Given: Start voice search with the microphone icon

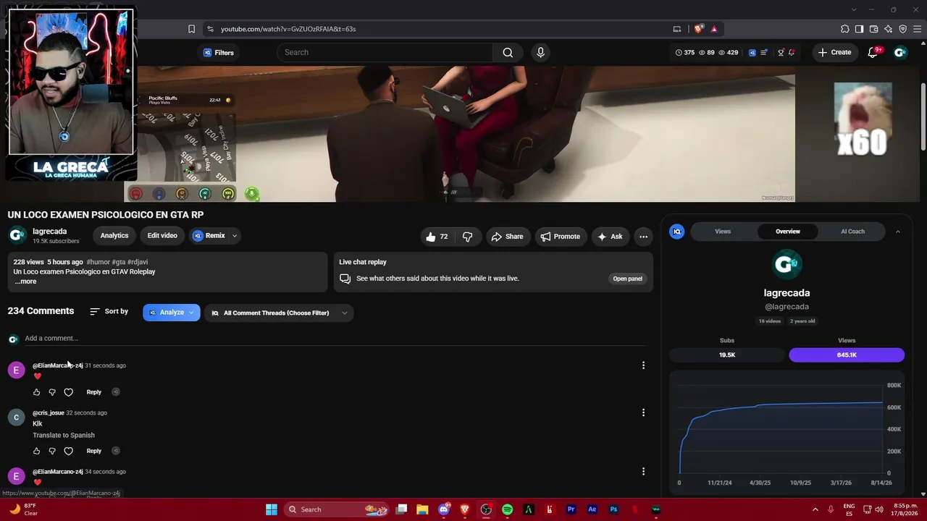Looking at the screenshot, I should (x=540, y=52).
